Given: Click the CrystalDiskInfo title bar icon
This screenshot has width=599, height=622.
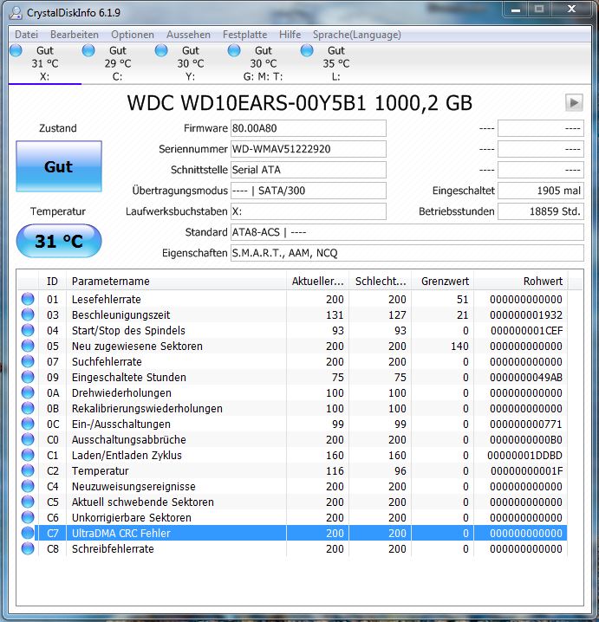Looking at the screenshot, I should coord(16,13).
